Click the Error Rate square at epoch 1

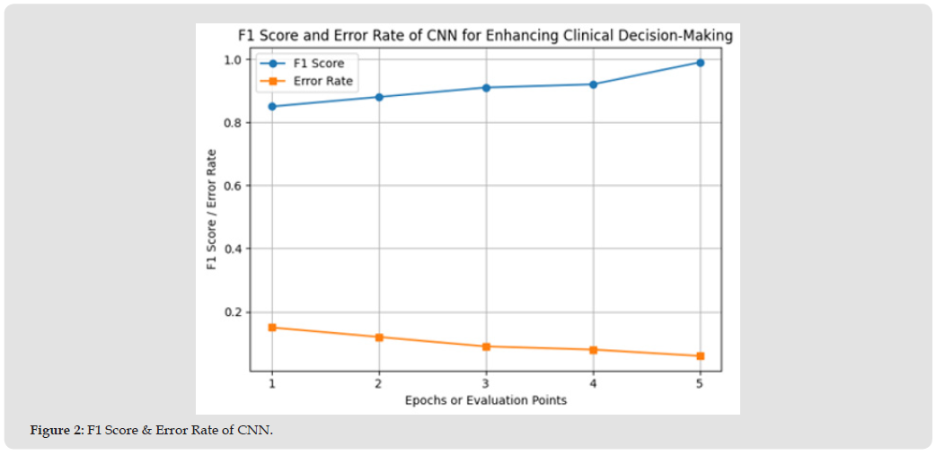tap(272, 328)
